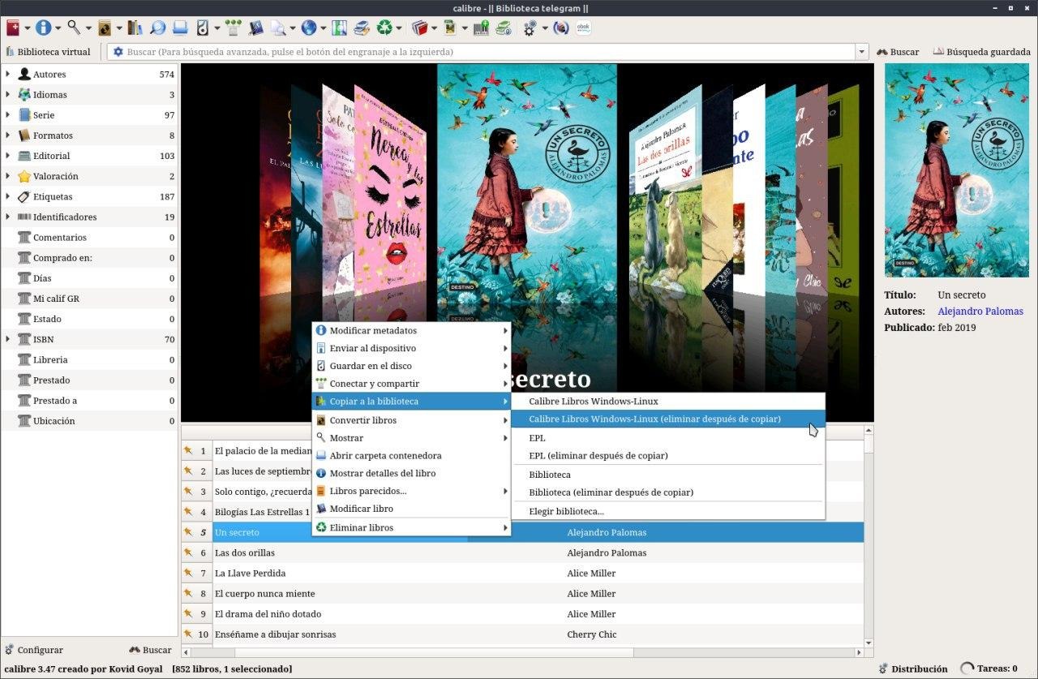Image resolution: width=1038 pixels, height=679 pixels.
Task: Click the Add books toolbar icon
Action: point(13,28)
